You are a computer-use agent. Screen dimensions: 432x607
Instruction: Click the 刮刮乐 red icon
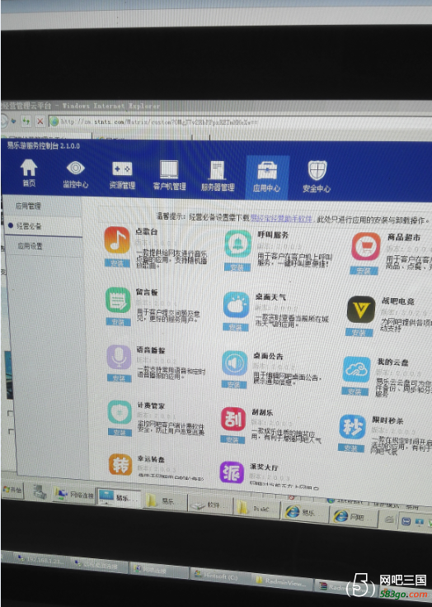[233, 419]
